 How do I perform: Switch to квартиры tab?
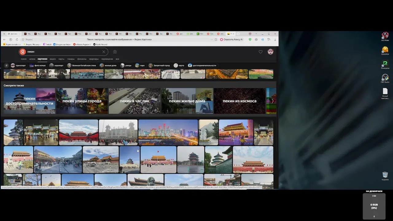[94, 59]
